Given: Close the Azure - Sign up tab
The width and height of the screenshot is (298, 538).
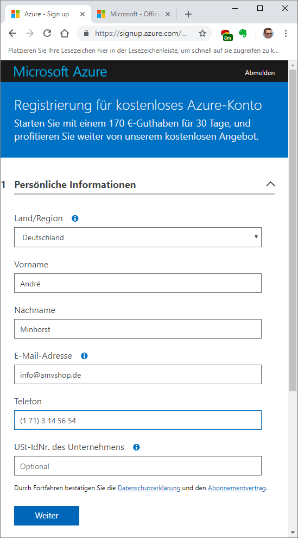Looking at the screenshot, I should 82,14.
